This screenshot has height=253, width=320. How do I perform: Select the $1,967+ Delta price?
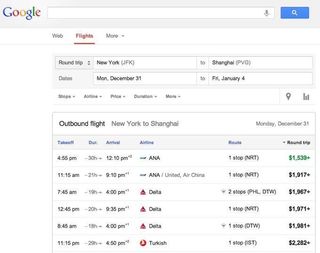pyautogui.click(x=299, y=192)
